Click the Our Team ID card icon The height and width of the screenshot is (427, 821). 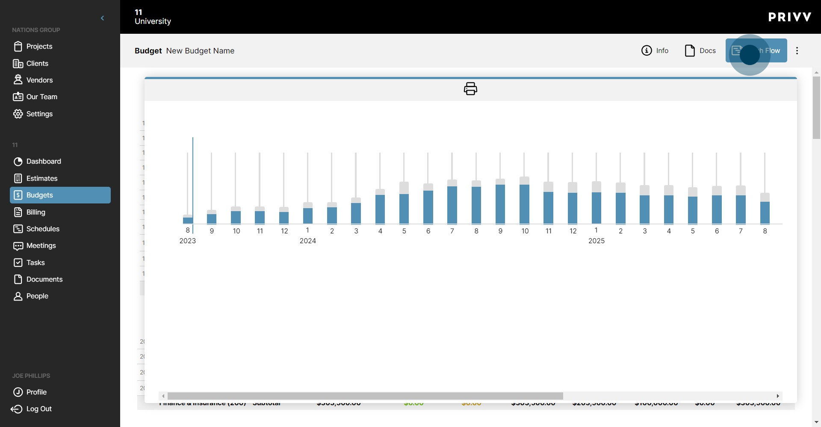click(18, 97)
